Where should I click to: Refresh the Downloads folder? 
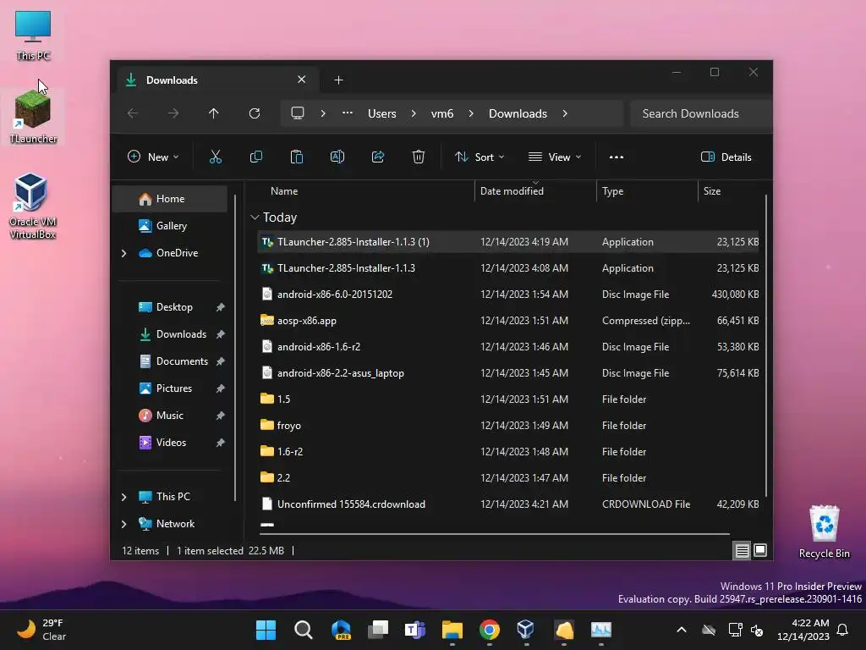[x=255, y=113]
